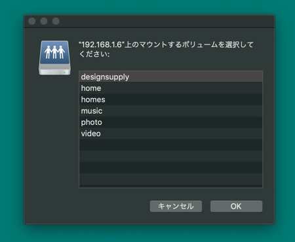Click the dimmed close window button
295x242 pixels.
[x=32, y=21]
